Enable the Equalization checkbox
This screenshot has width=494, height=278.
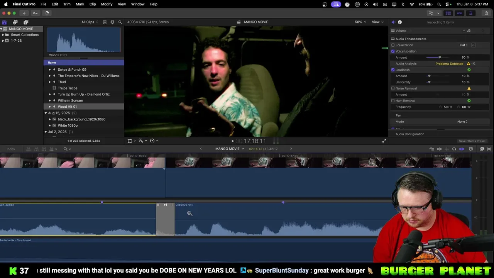(x=393, y=45)
